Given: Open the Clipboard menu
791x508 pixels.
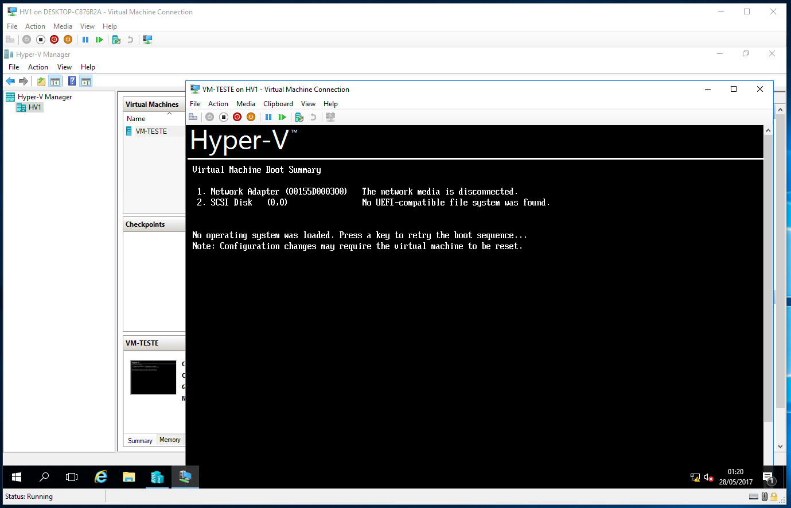Looking at the screenshot, I should pos(278,103).
